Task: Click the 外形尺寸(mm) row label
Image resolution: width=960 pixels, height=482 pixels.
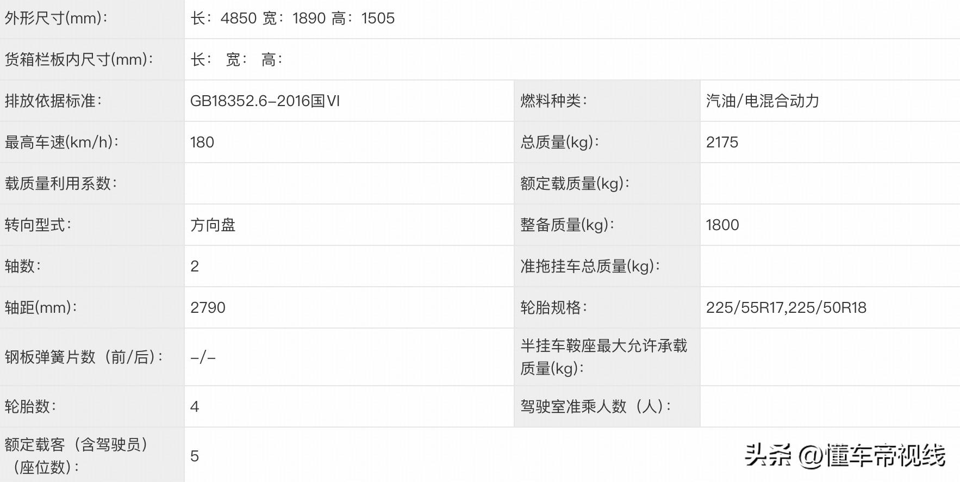Action: click(x=56, y=18)
